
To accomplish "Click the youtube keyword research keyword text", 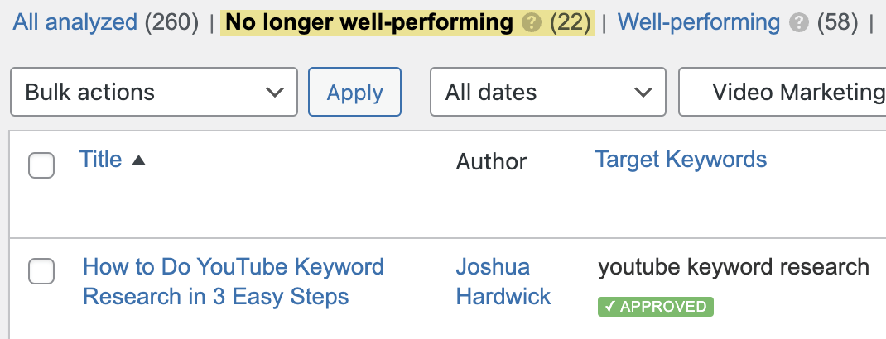I will [733, 267].
